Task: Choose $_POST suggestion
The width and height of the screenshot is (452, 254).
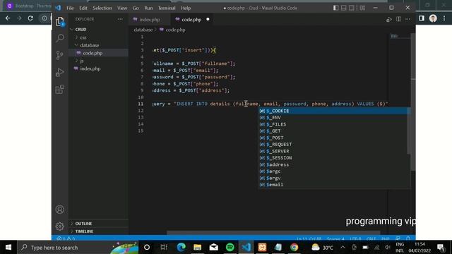Action: 333,138
